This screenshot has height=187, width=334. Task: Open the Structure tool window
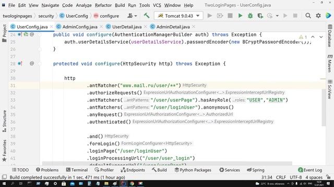point(4,121)
